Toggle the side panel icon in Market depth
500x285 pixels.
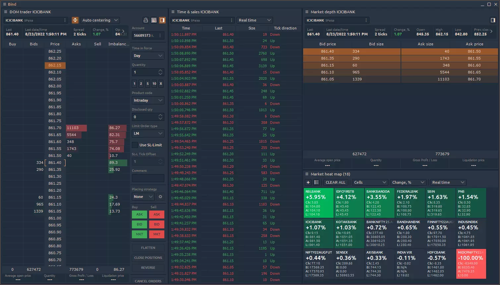[x=493, y=20]
